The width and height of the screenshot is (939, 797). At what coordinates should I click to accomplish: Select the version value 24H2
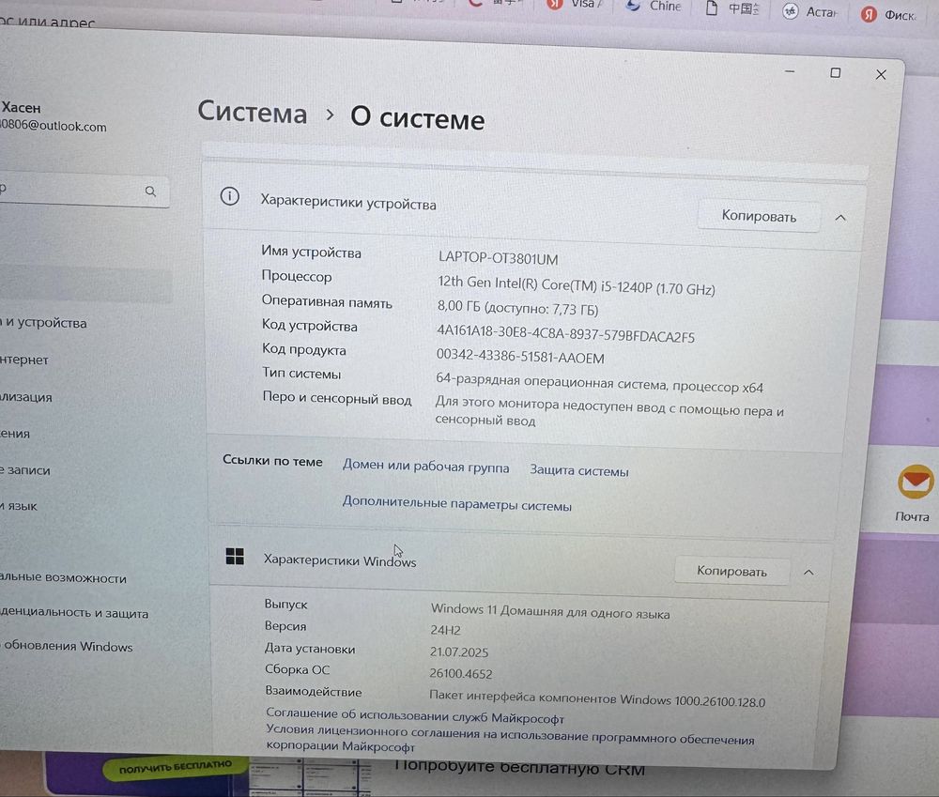pyautogui.click(x=445, y=630)
